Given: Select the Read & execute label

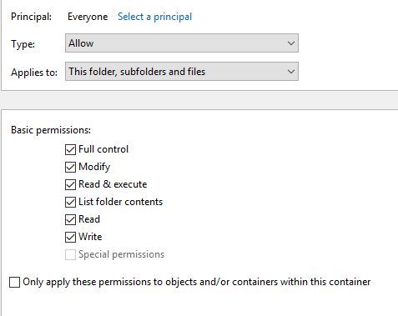Looking at the screenshot, I should 113,184.
